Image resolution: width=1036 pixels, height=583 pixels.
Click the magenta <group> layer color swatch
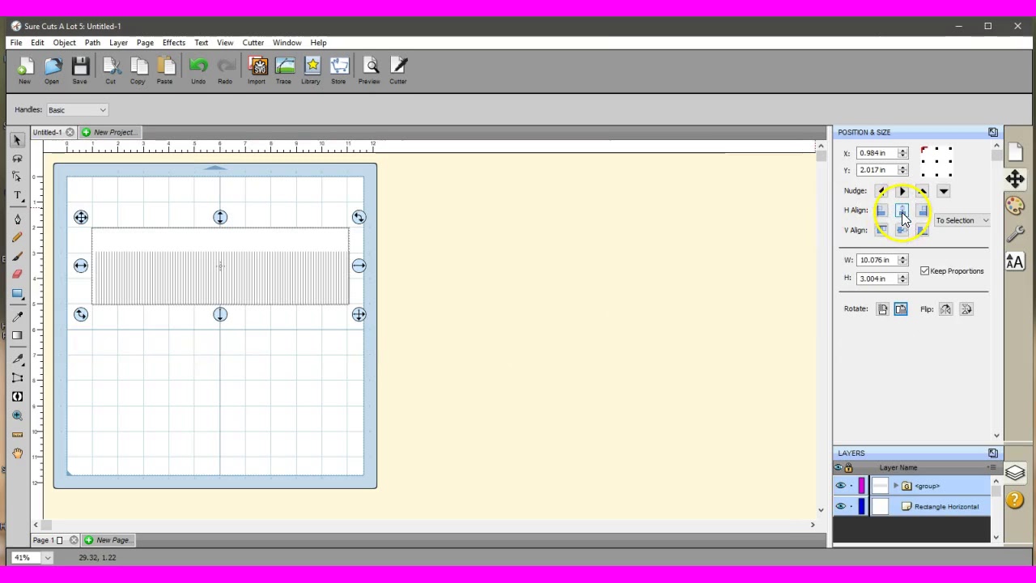pos(861,486)
